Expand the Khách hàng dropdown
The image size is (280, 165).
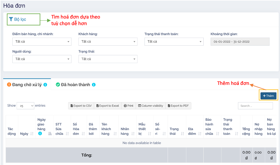[108, 42]
